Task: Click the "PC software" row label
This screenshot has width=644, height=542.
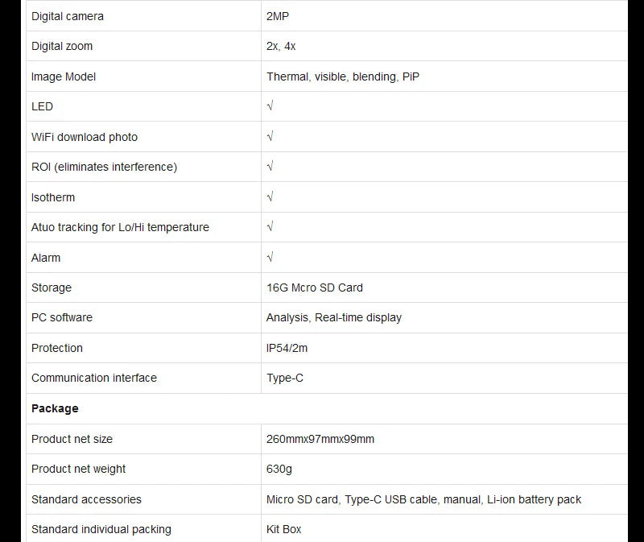Action: pos(62,317)
